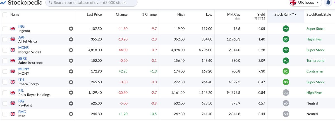The width and height of the screenshot is (335, 121).
Task: Open settings gear for Sabre Insurance row
Action: (x=71, y=61)
